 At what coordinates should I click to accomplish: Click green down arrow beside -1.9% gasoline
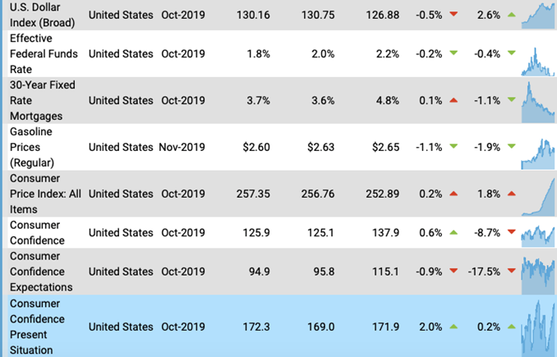(512, 146)
